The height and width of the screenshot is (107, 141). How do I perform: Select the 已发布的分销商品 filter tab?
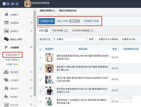[82, 30]
